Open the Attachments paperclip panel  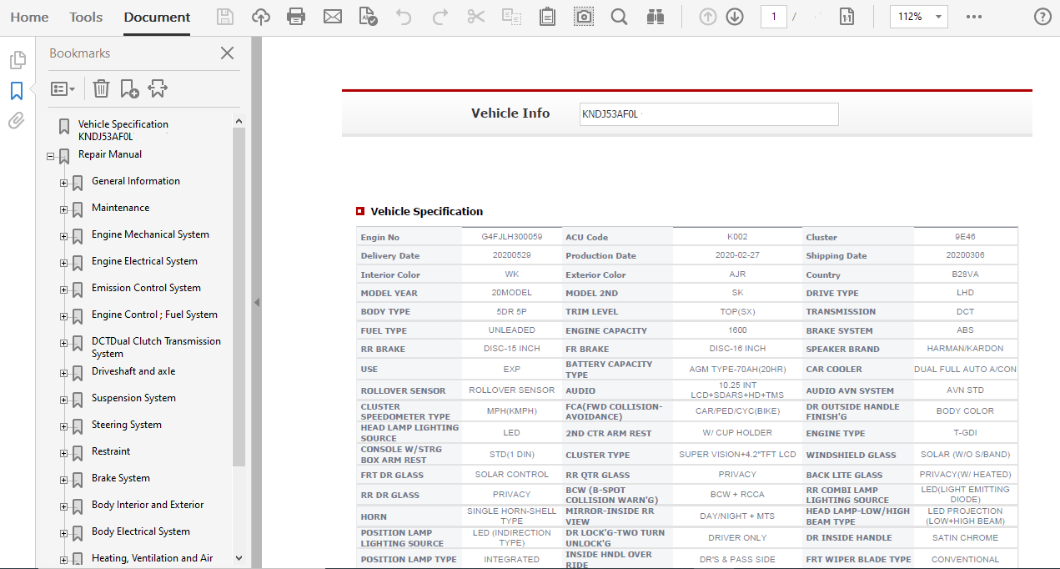click(x=17, y=121)
